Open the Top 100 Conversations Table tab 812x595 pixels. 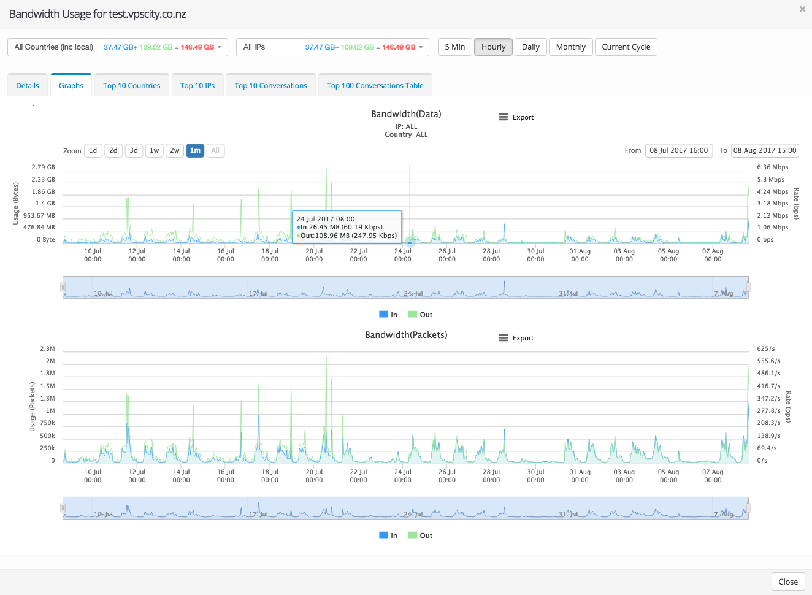(375, 86)
